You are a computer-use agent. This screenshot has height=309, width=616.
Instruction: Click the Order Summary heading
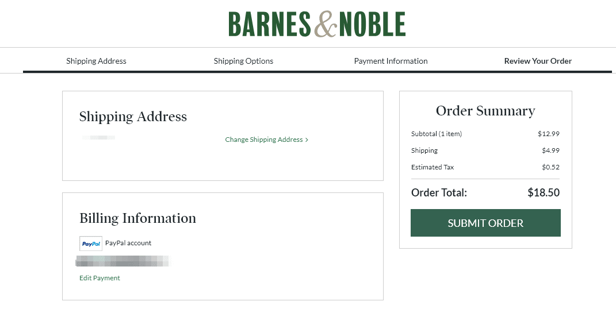pos(485,111)
